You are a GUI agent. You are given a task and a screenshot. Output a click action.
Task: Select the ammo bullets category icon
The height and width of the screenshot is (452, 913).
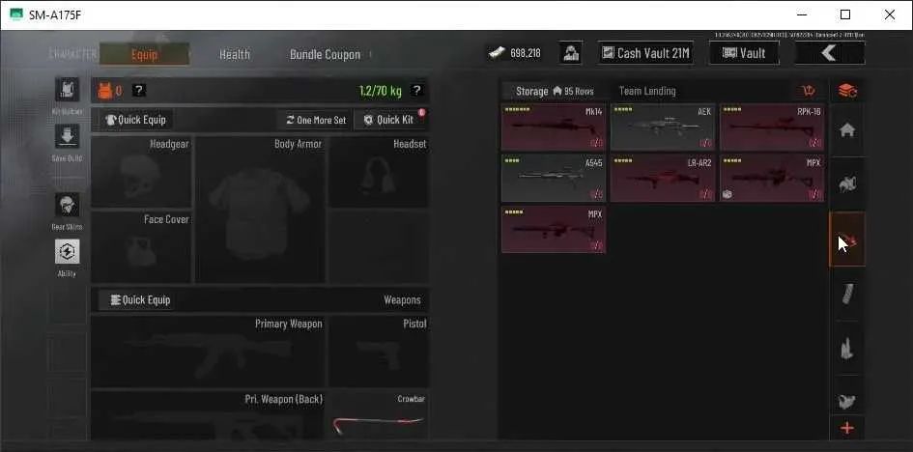pyautogui.click(x=847, y=348)
